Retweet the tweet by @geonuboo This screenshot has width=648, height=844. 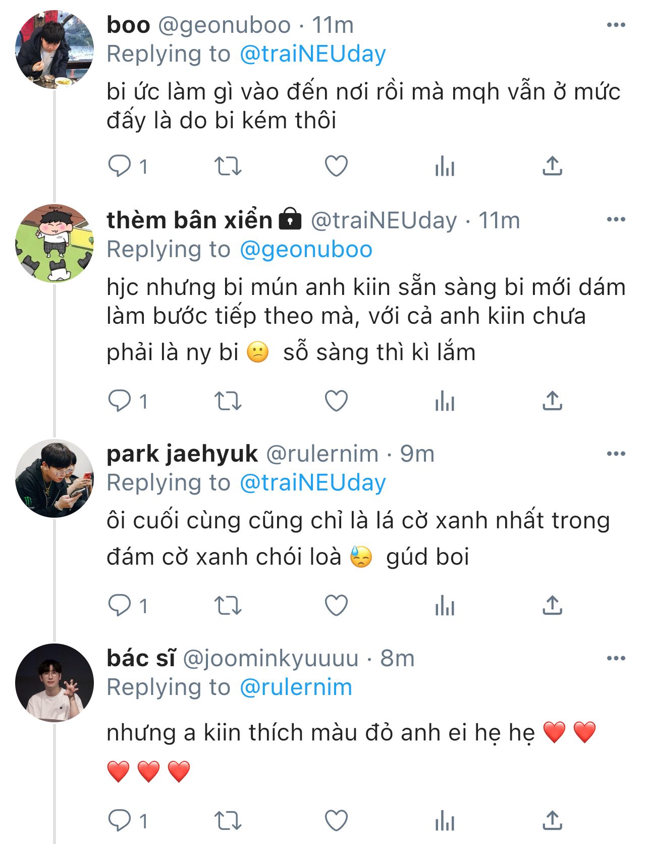point(228,166)
